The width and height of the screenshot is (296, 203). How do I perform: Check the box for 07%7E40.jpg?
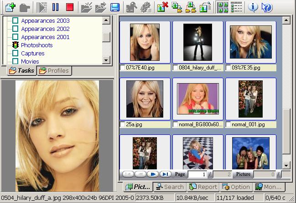122,68
